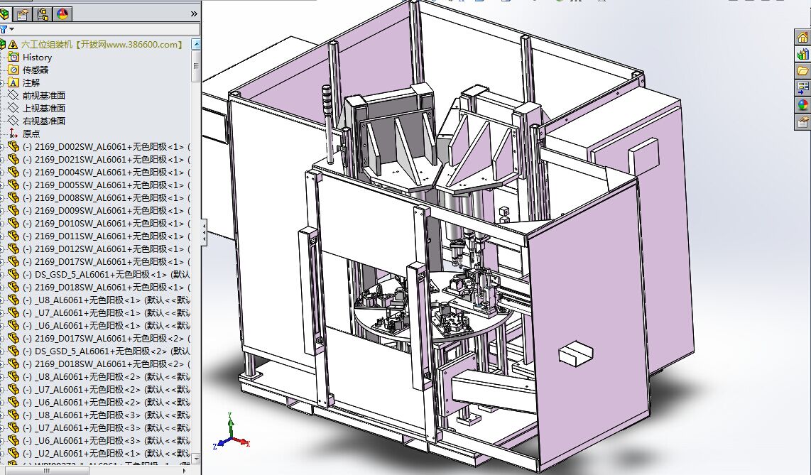The height and width of the screenshot is (475, 811).
Task: Click the red X axis of the triad
Action: tap(242, 441)
